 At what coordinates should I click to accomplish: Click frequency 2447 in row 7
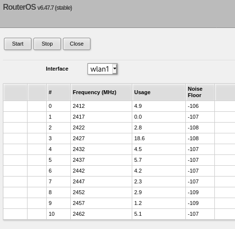click(79, 181)
